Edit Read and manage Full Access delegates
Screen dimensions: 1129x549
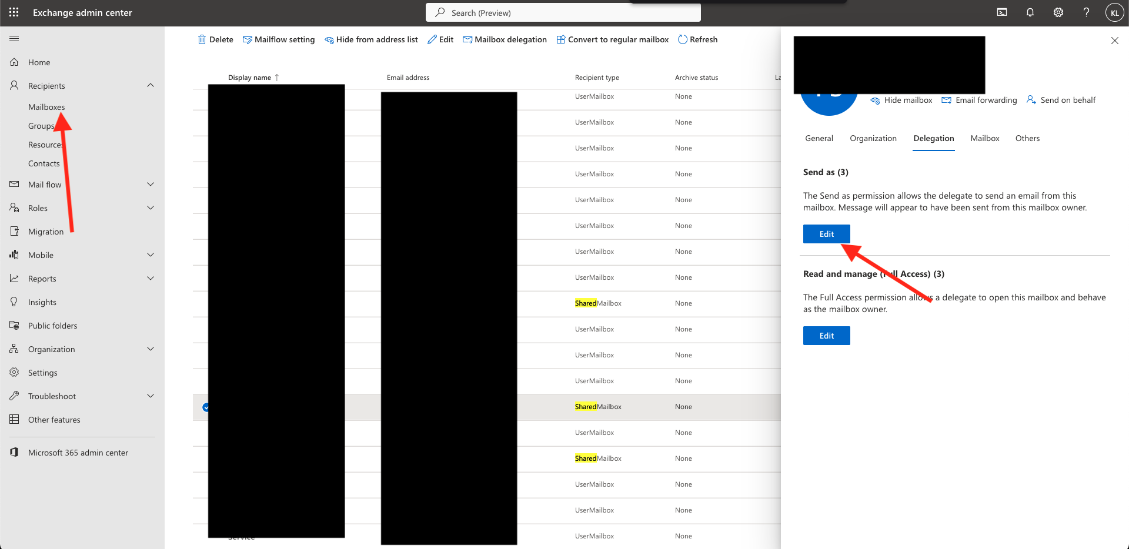tap(826, 336)
